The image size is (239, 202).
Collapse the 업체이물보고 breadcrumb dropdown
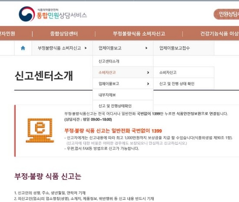coord(146,48)
